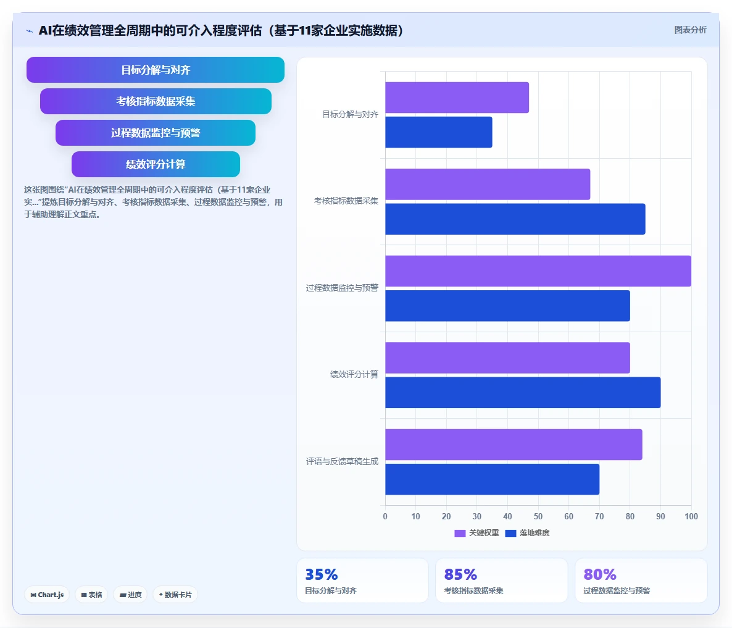Click the x-axis tick value 100
Viewport: 732px width, 628px height.
(x=691, y=516)
